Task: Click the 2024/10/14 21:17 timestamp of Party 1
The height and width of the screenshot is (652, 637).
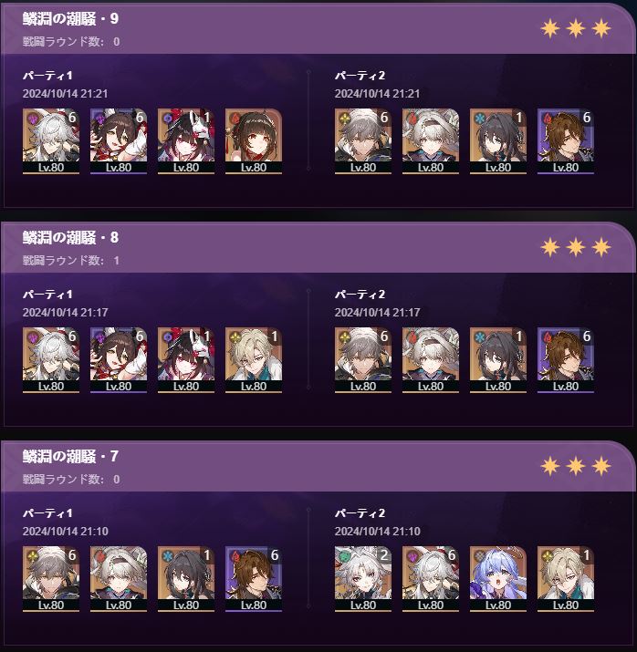Action: (x=66, y=312)
